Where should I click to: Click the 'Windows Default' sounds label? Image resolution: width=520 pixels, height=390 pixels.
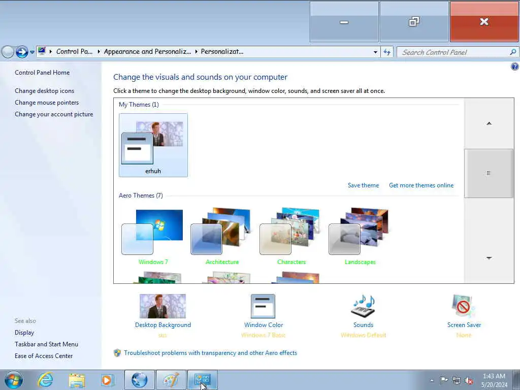363,335
